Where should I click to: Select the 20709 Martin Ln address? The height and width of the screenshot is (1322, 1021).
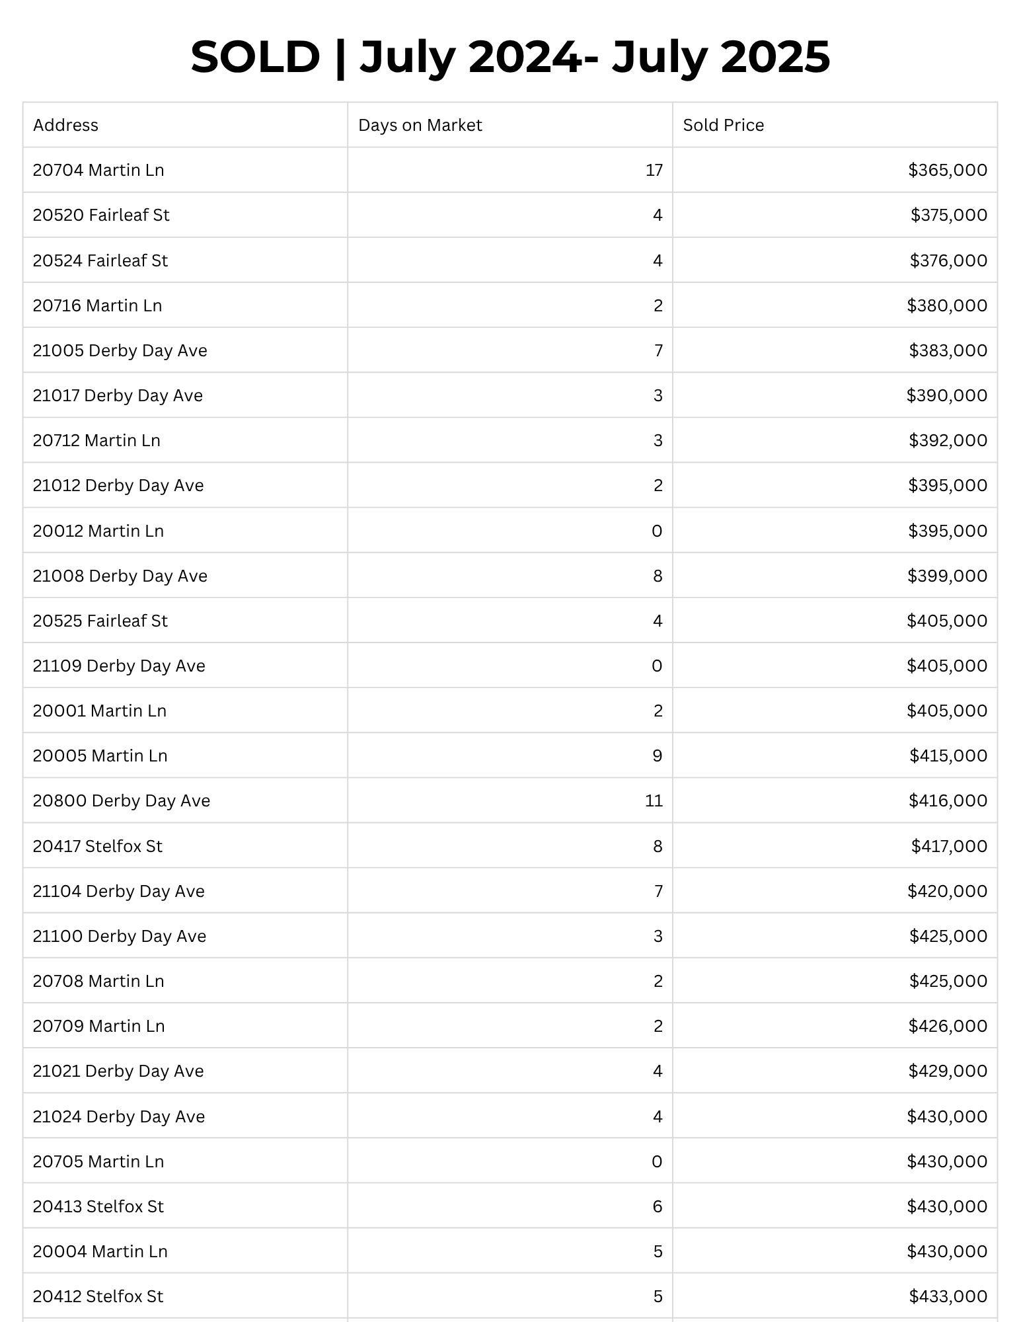(x=98, y=1026)
